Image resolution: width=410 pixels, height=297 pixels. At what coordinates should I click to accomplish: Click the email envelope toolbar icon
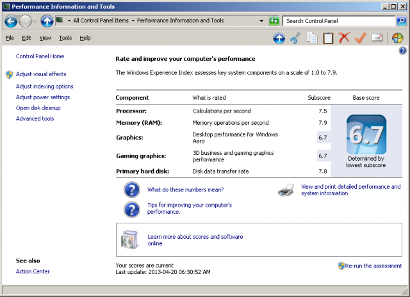[x=377, y=38]
